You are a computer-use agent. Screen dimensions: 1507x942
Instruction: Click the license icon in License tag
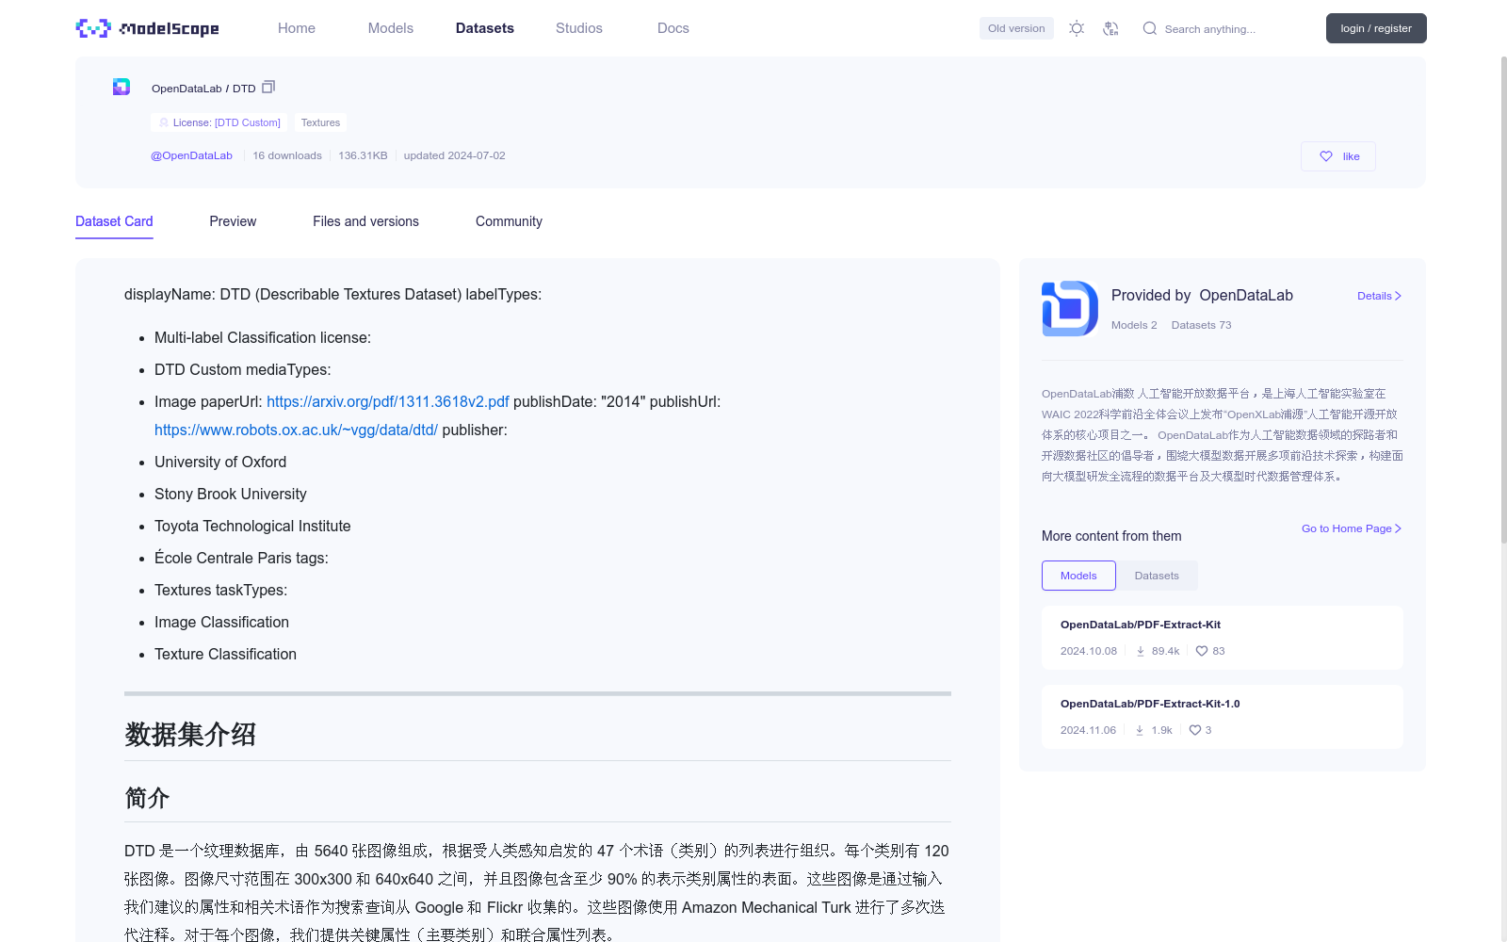click(164, 122)
